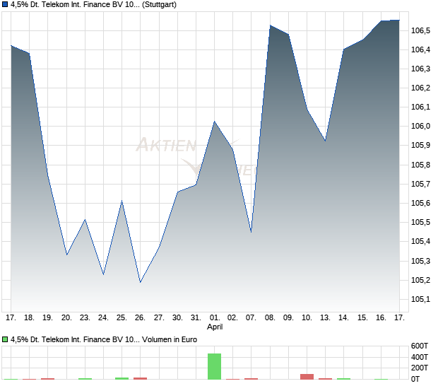The width and height of the screenshot is (438, 386).
Task: Click the price spike on the 25th
Action: click(x=122, y=201)
